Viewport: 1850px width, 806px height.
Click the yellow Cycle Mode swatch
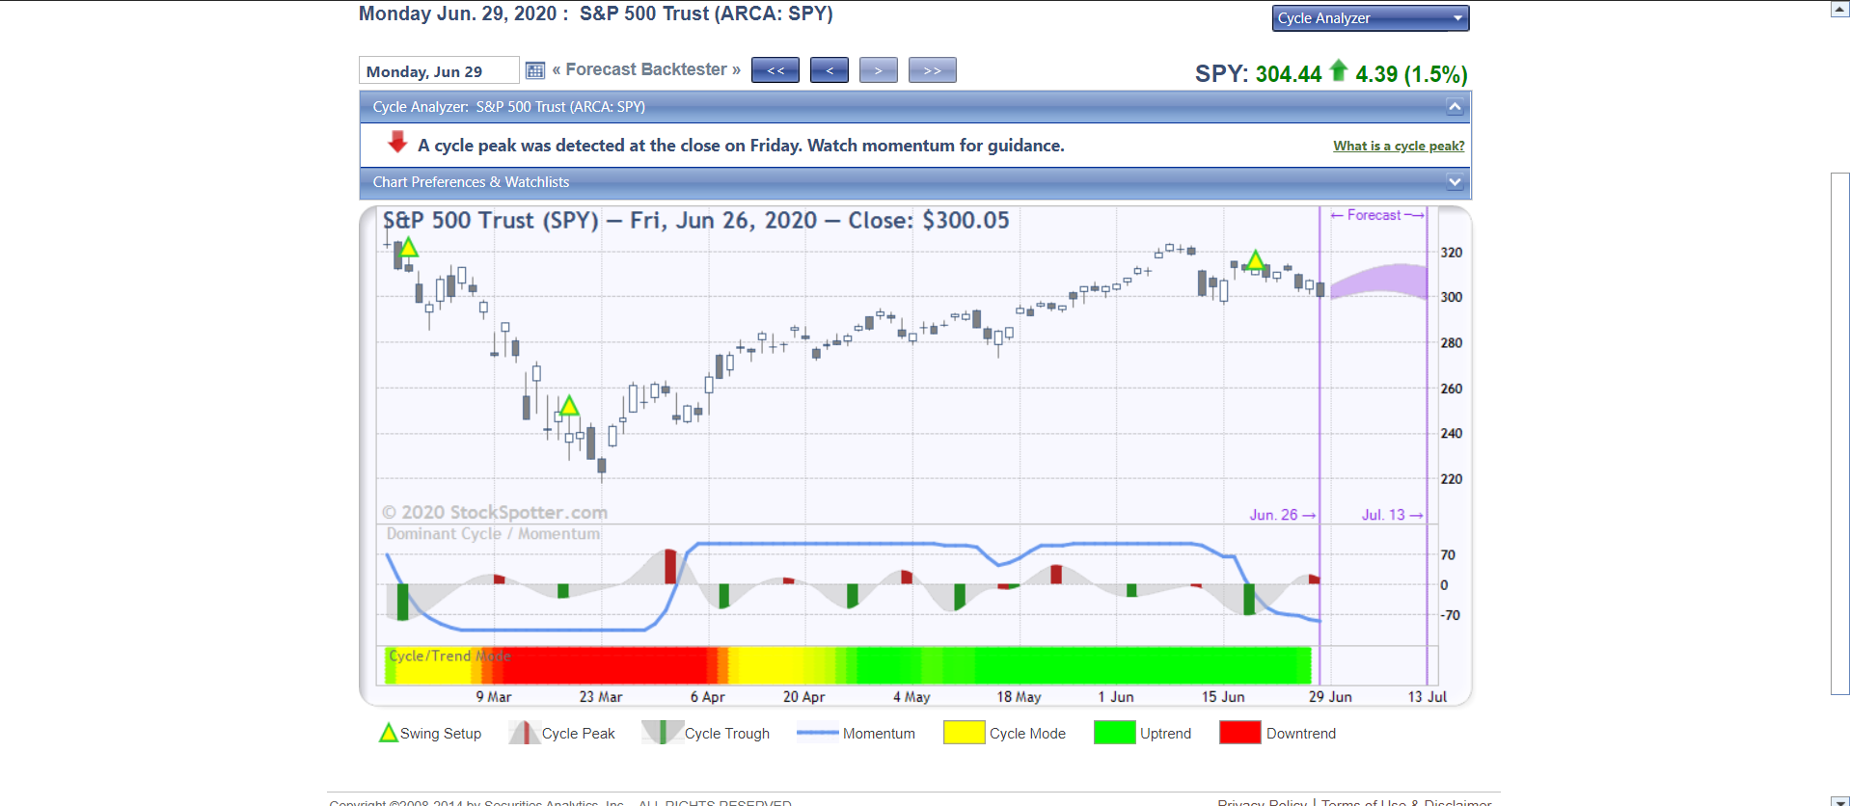coord(965,733)
